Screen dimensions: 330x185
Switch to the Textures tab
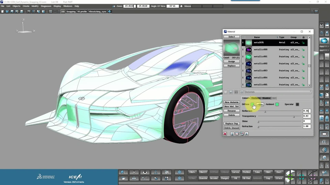pos(256,98)
